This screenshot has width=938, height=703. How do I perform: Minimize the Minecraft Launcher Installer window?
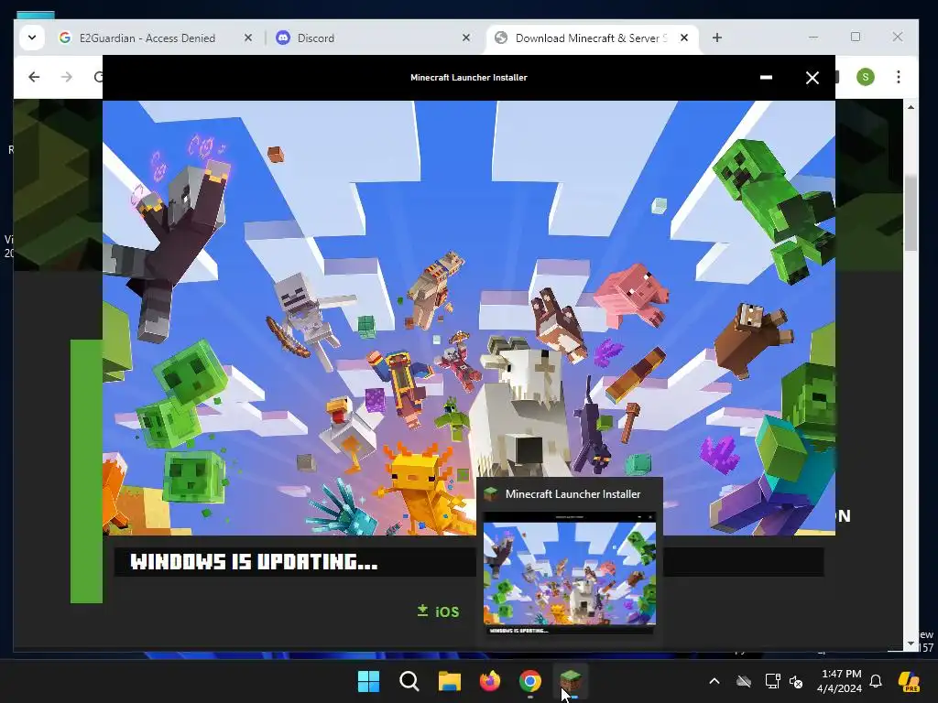pyautogui.click(x=766, y=78)
